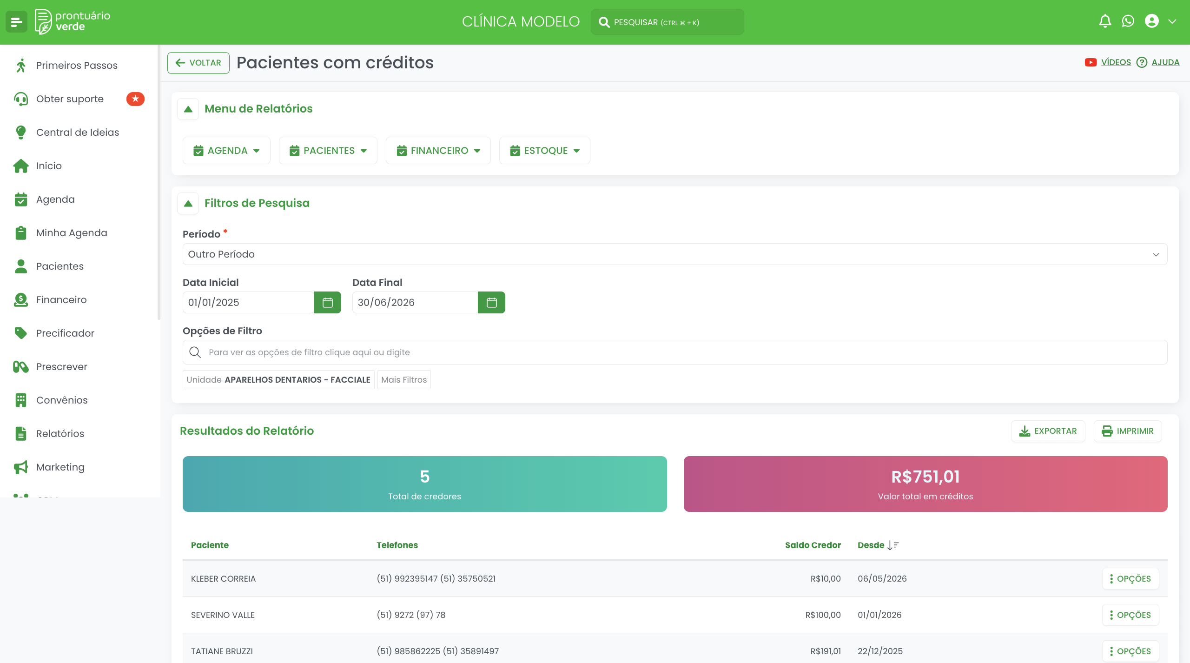The image size is (1190, 663).
Task: Open OPÇÕES for SEVERINO VALLE
Action: [x=1130, y=615]
